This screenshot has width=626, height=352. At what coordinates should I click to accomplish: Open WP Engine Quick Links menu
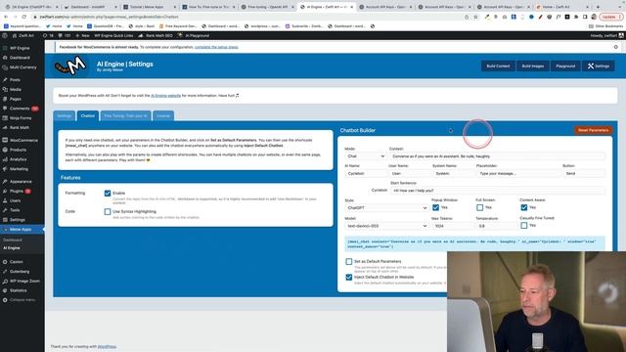coord(113,35)
